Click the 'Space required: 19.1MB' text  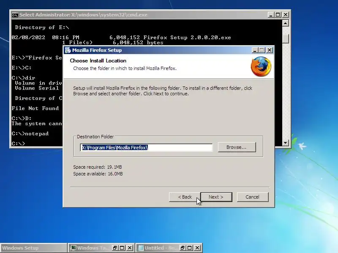pos(98,167)
